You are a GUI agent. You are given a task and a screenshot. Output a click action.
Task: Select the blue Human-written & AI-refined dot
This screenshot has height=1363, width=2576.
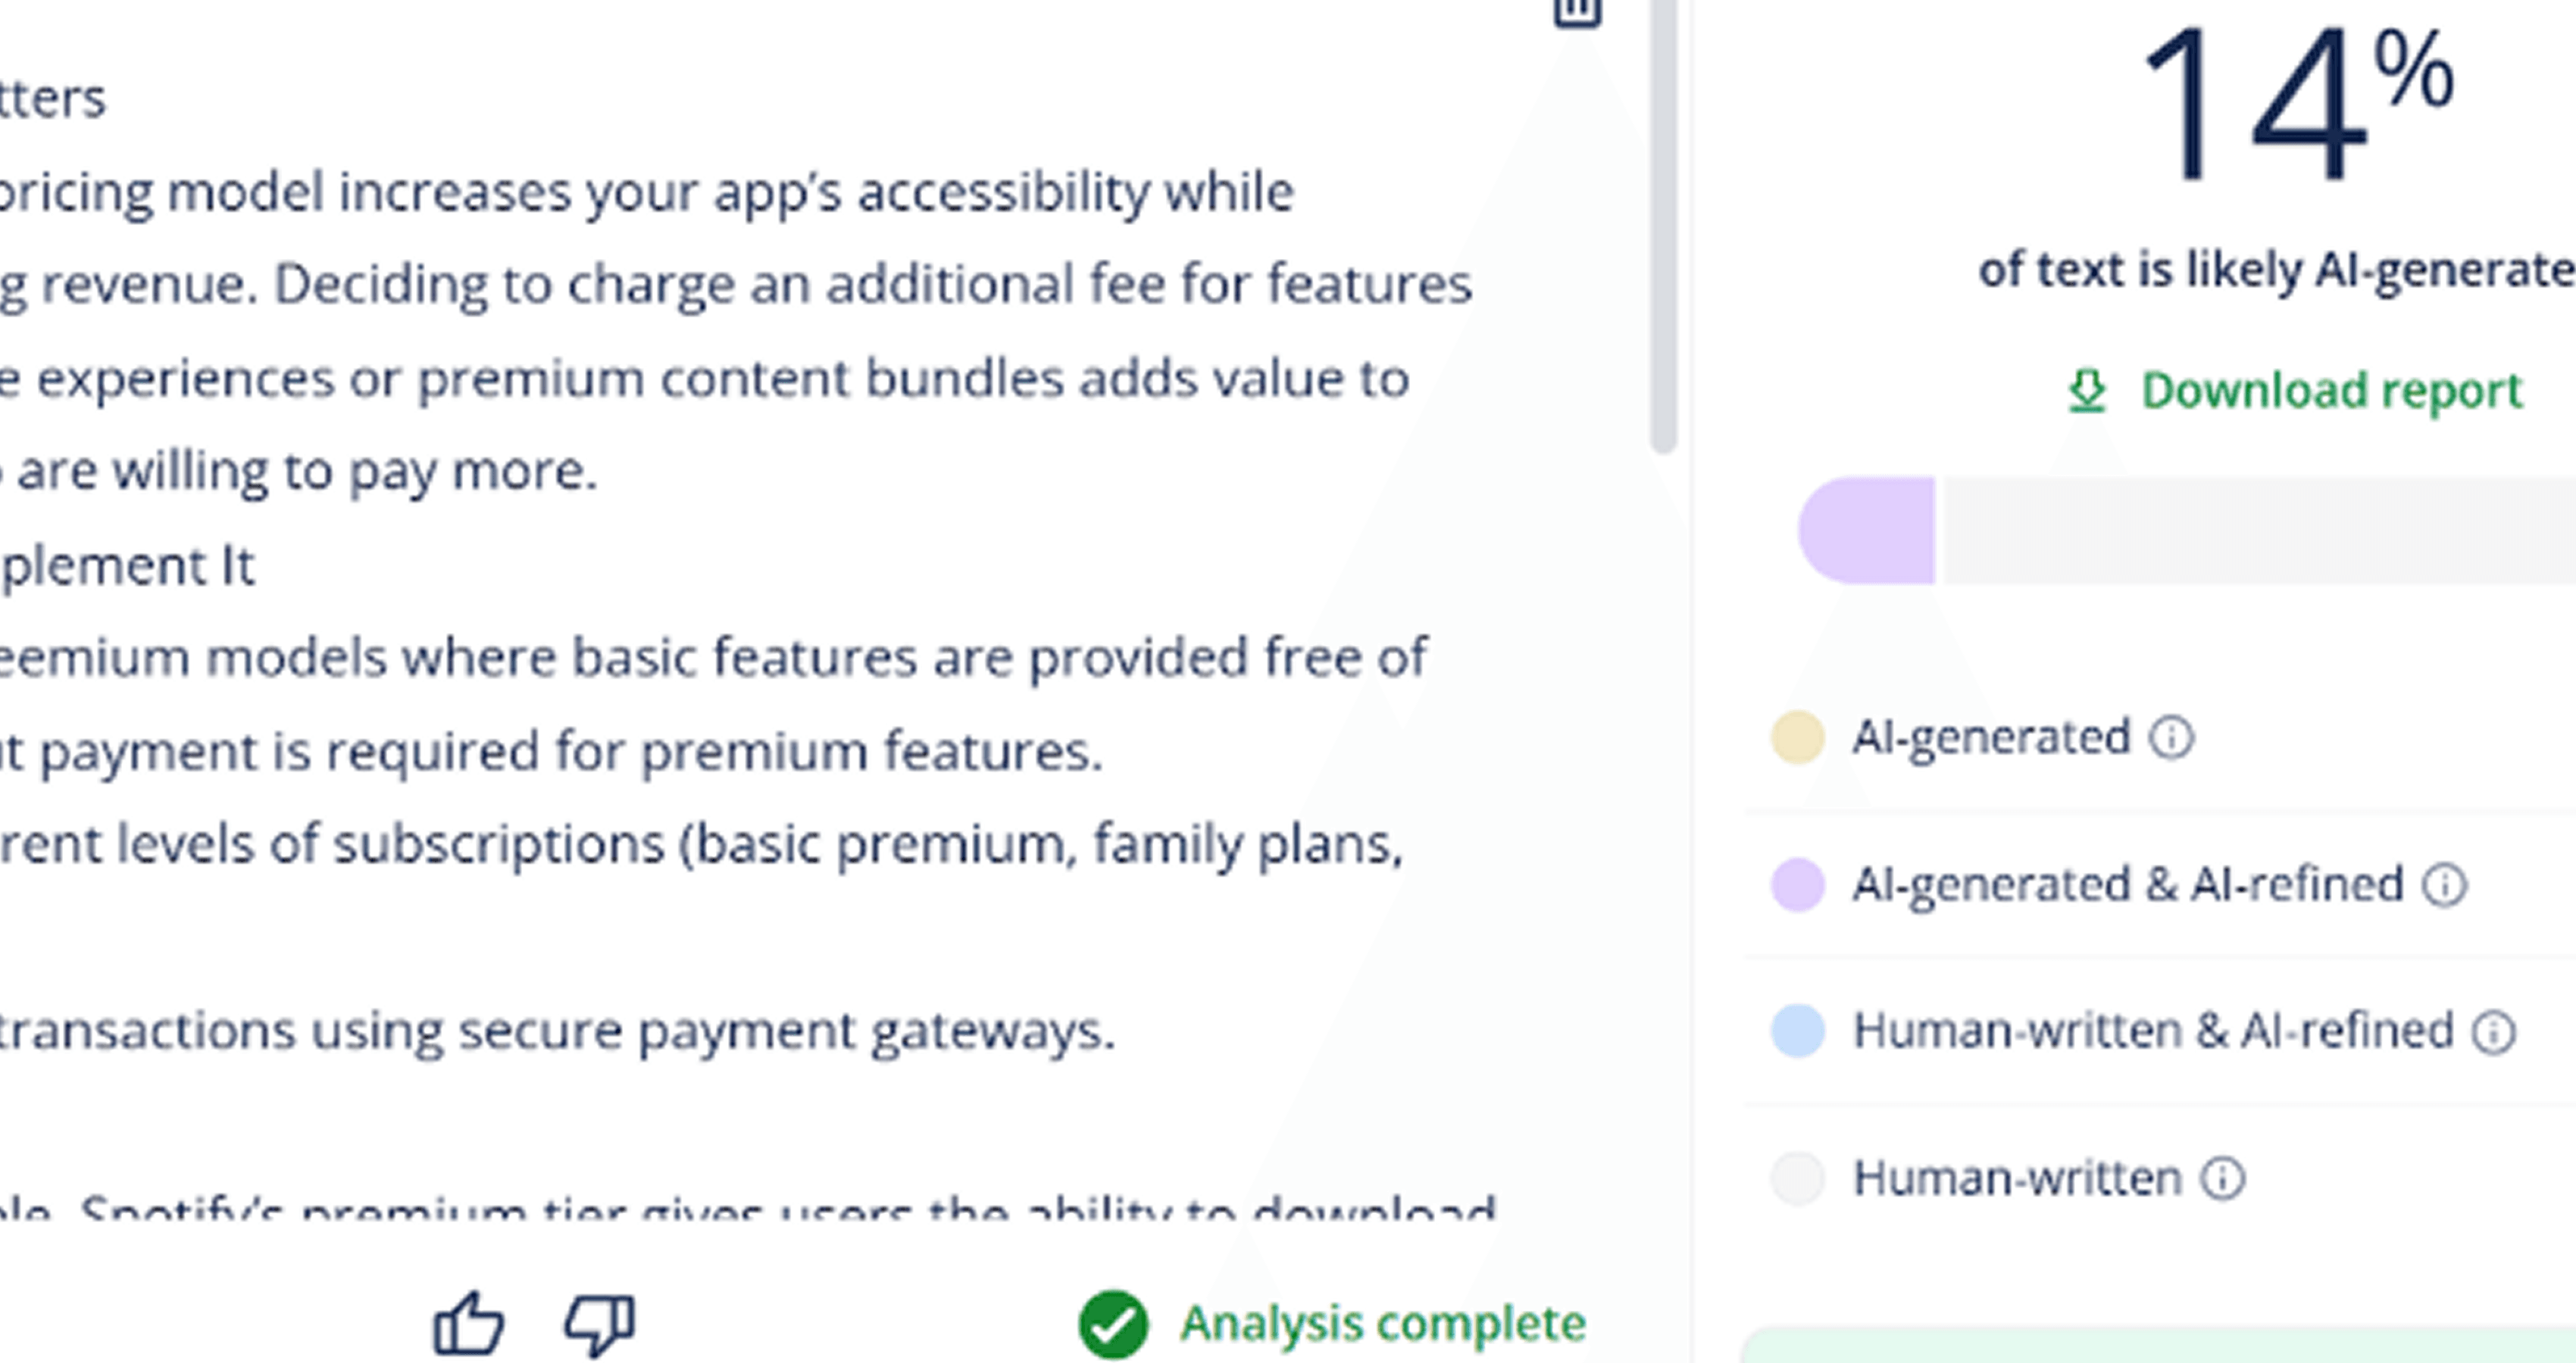point(1798,1031)
